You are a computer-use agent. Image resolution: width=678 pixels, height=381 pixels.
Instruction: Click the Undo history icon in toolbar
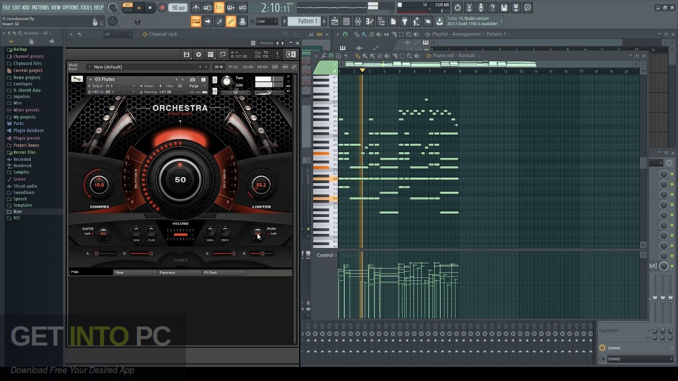click(x=458, y=7)
